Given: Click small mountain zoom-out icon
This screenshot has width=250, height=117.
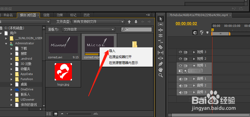Looking at the screenshot, I should pos(62,114).
